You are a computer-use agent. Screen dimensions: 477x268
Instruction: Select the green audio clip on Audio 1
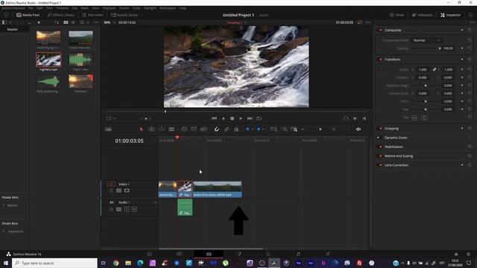click(x=185, y=207)
